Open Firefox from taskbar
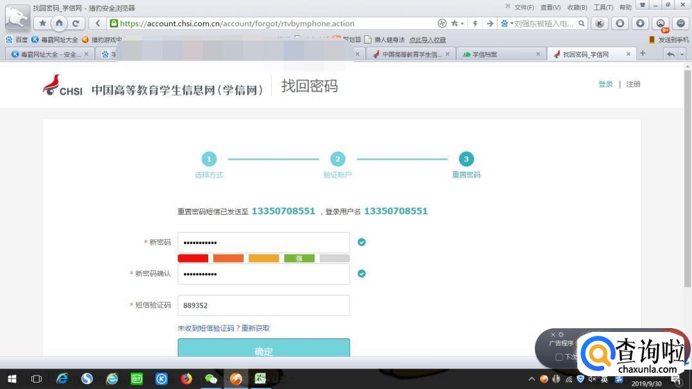Image resolution: width=692 pixels, height=389 pixels. pos(186,379)
